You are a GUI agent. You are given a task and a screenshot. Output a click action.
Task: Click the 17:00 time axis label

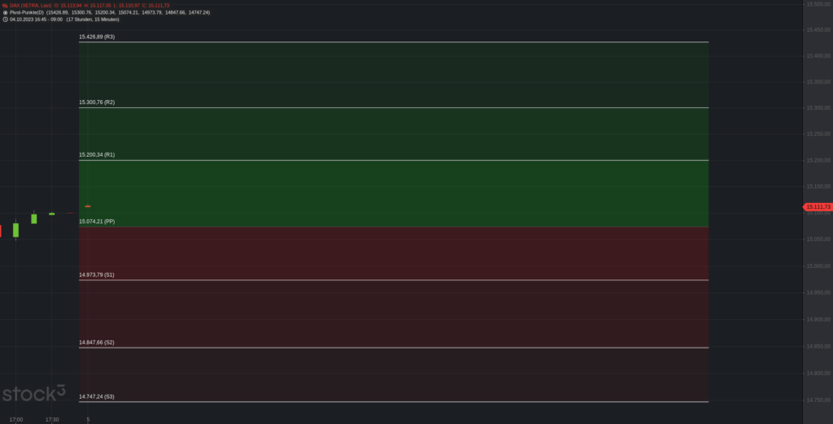[16, 419]
